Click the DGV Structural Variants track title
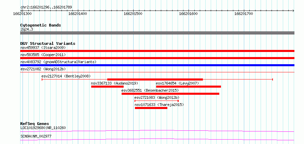 click(x=48, y=43)
